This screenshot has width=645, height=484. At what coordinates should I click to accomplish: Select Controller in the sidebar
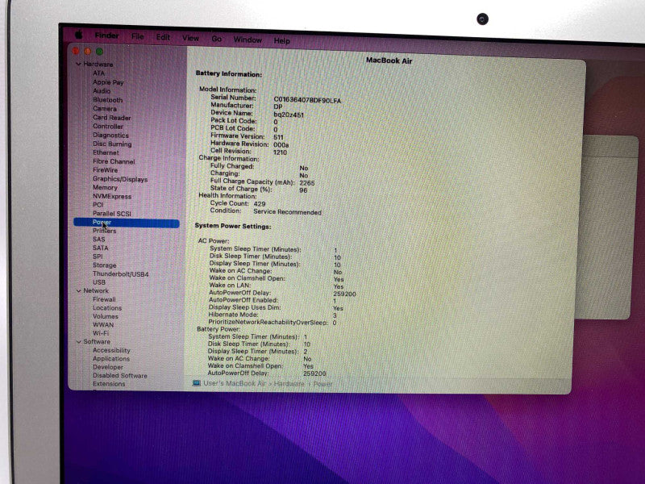tap(108, 127)
